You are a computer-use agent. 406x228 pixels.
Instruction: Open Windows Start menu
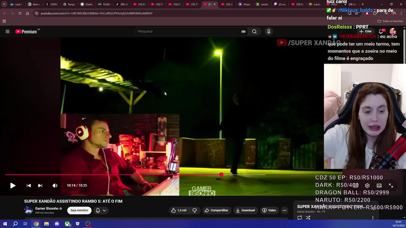[5, 224]
